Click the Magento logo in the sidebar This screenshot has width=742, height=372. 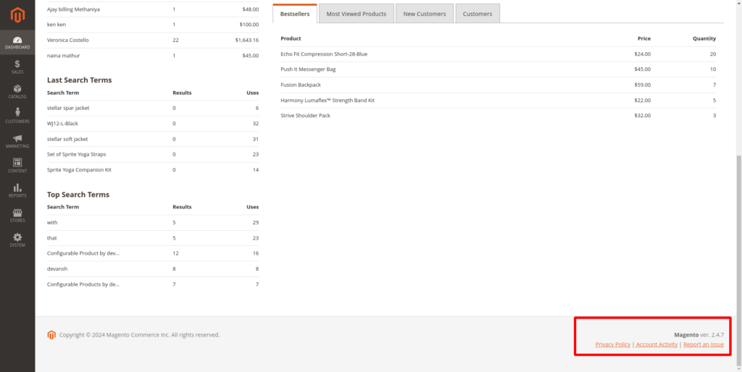[17, 15]
